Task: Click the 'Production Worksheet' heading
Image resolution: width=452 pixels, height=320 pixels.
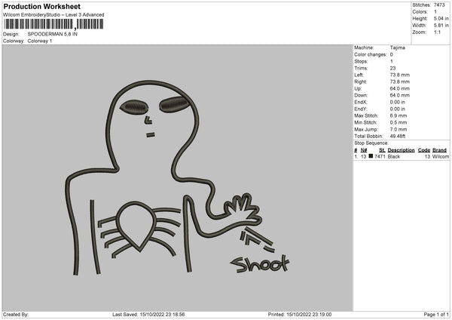Action: 41,6
